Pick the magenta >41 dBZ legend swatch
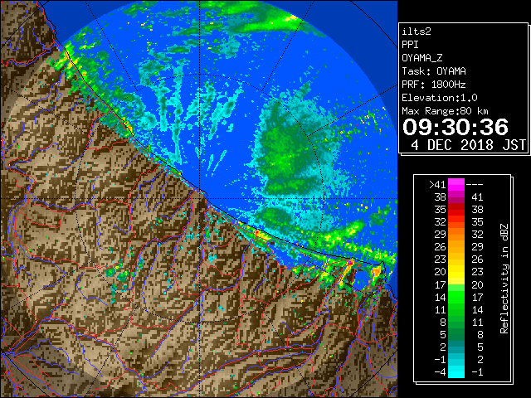The image size is (531, 398). click(456, 185)
